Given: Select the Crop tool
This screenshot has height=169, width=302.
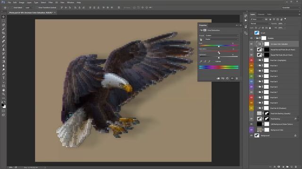Looking at the screenshot, I should 3,33.
